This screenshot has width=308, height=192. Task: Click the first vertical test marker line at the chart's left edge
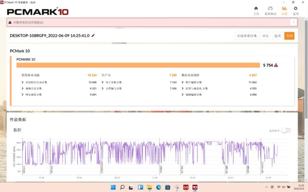click(x=23, y=156)
